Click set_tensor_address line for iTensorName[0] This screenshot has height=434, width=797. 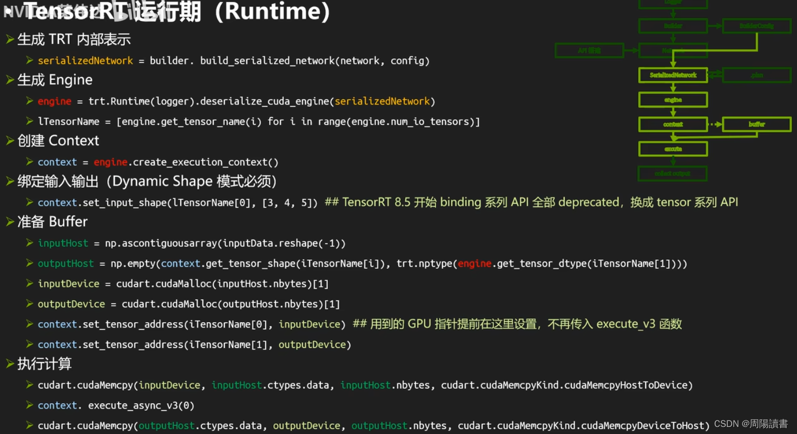[192, 324]
